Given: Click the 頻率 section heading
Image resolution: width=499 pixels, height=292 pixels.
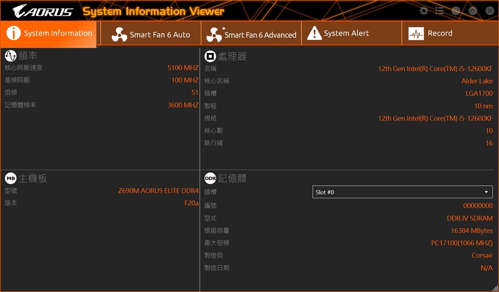Looking at the screenshot, I should [x=28, y=56].
